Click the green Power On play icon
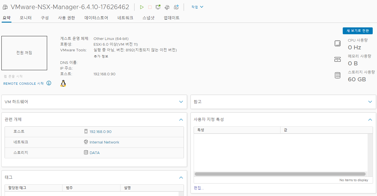The width and height of the screenshot is (377, 196). [142, 7]
